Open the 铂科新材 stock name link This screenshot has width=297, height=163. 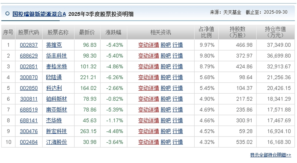coord(57,99)
